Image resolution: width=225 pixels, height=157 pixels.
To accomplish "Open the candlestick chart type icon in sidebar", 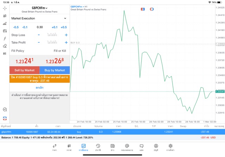I will pyautogui.click(x=5, y=16).
